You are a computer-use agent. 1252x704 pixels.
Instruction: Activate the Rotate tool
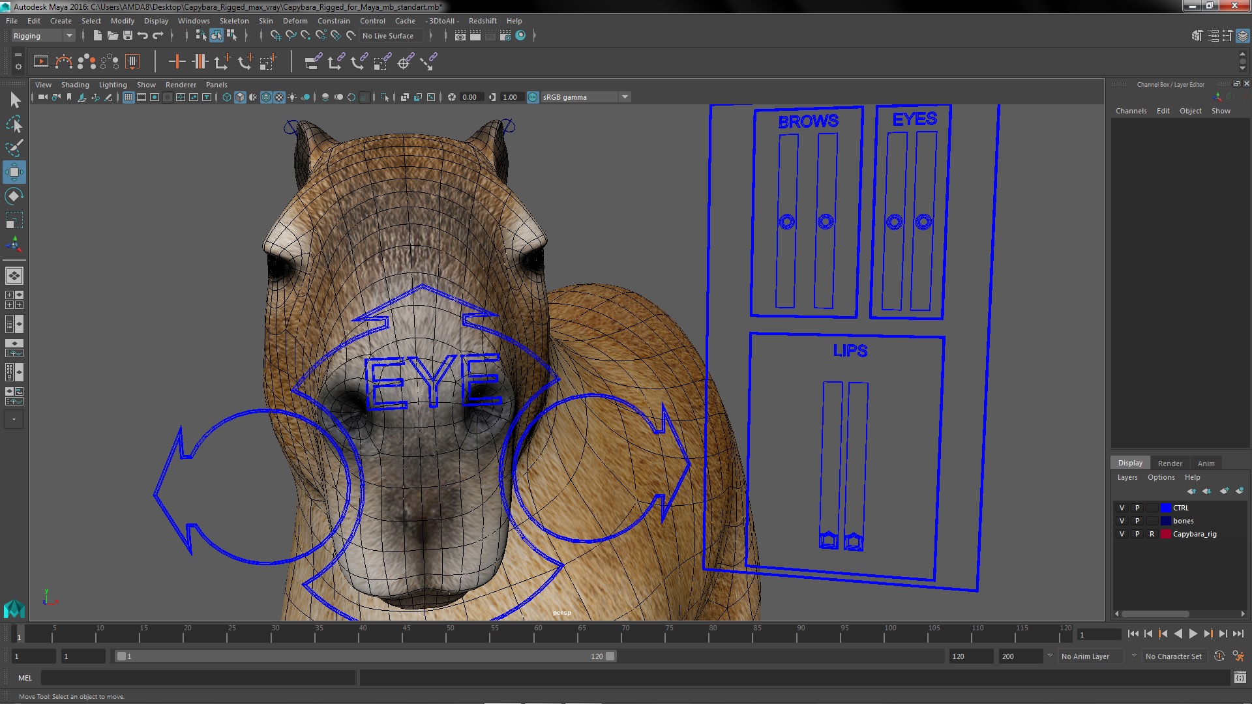pos(14,196)
